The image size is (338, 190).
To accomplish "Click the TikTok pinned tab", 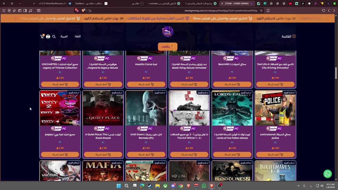I will coord(303,3).
